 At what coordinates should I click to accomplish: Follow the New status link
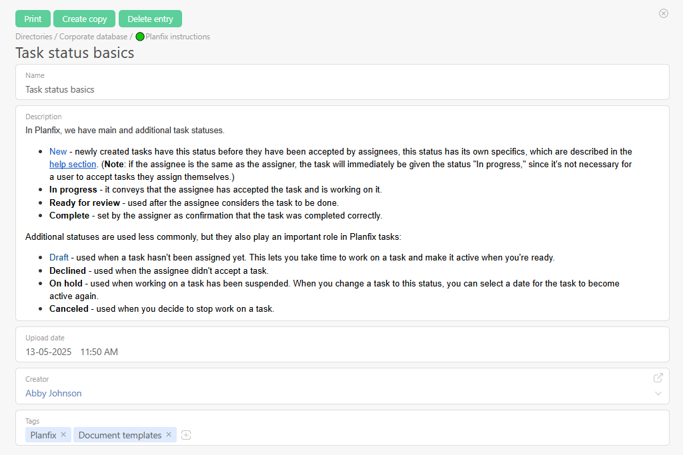[x=58, y=151]
